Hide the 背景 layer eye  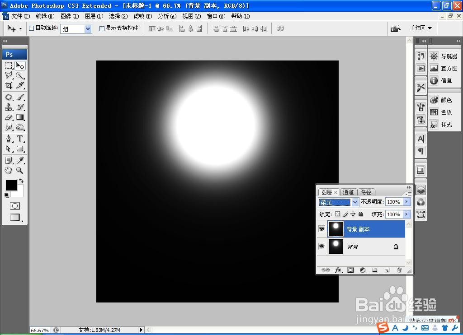[322, 246]
